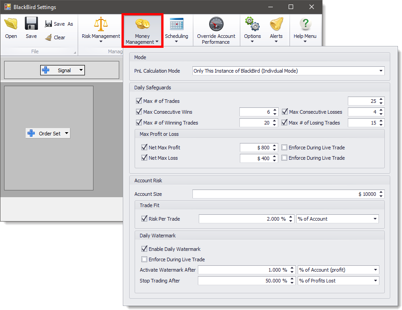The height and width of the screenshot is (310, 402).
Task: Open the Help Menu question mark
Action: tap(305, 30)
